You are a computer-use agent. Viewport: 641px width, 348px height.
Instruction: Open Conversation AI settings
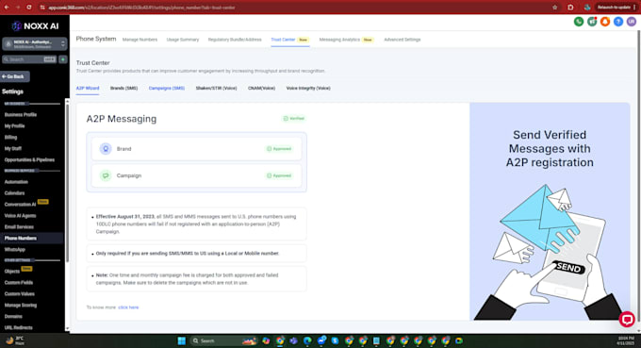pyautogui.click(x=20, y=205)
